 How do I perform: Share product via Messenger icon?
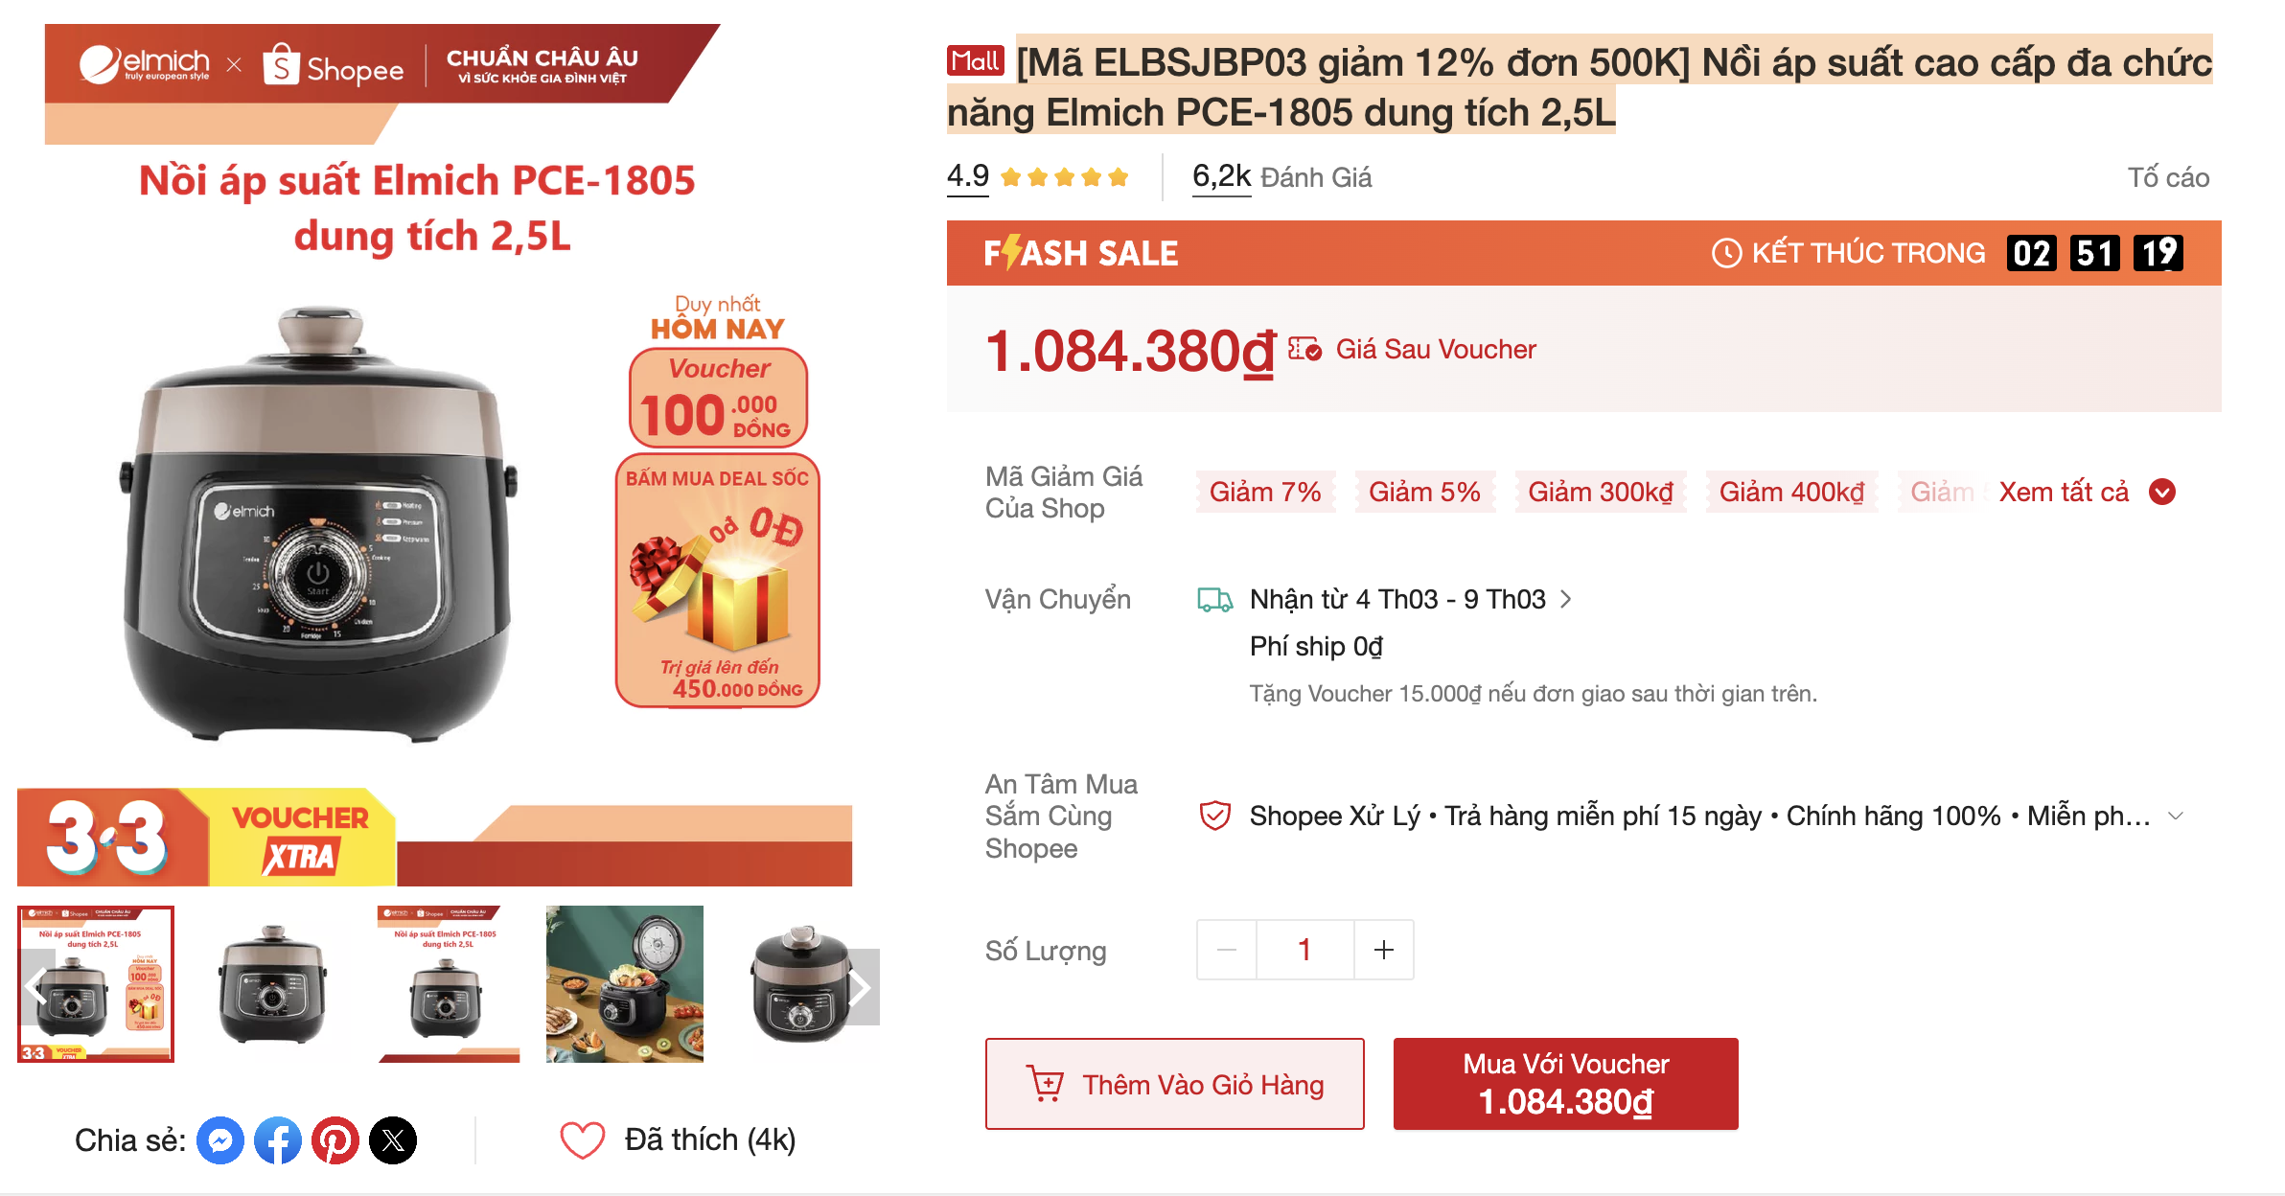point(220,1140)
